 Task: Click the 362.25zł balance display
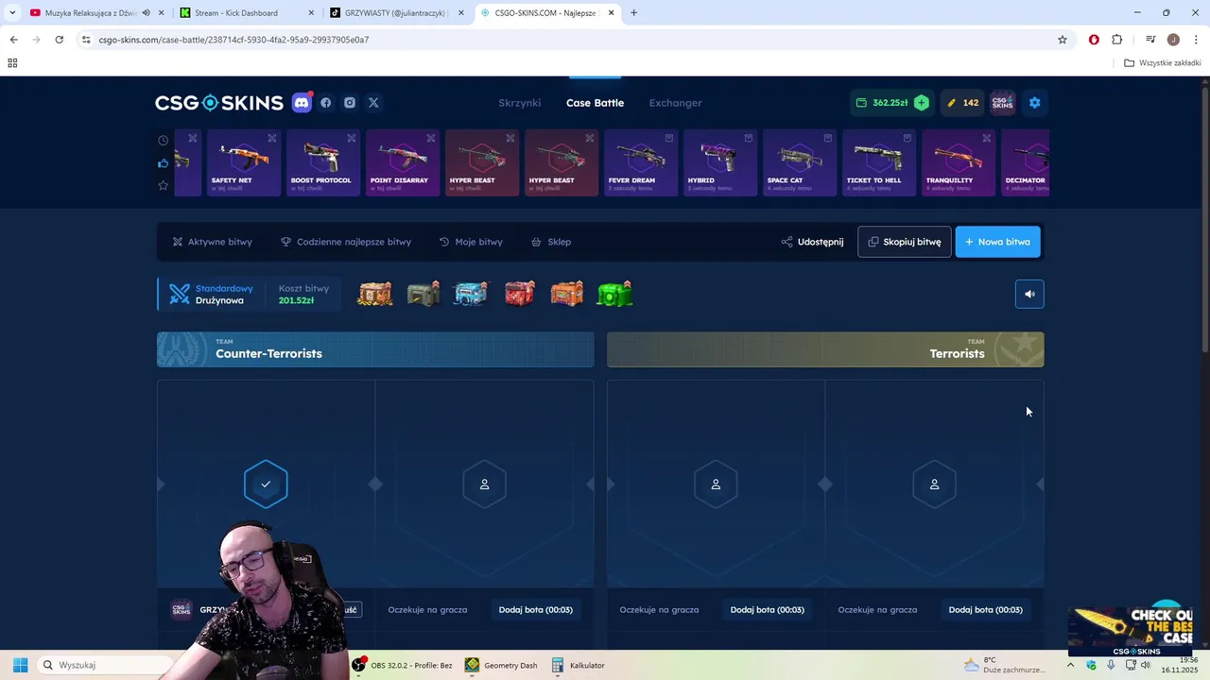click(x=883, y=103)
